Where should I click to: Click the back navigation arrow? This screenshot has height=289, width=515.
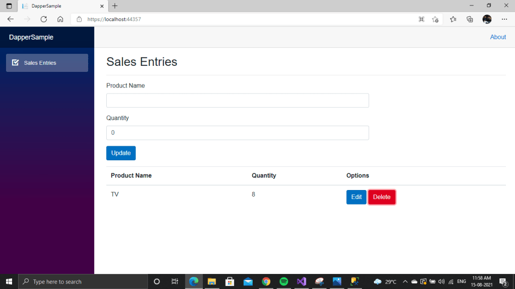11,19
